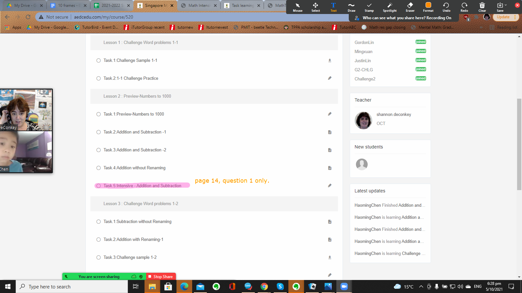Open document icon for Addition with Renaming-1
The image size is (522, 293).
coord(330,240)
